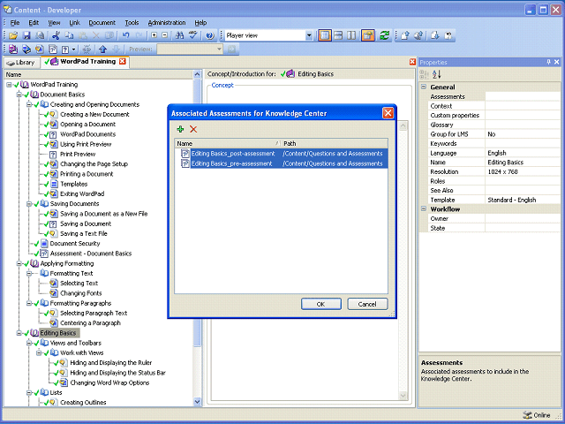Collapse the General properties section

(424, 87)
